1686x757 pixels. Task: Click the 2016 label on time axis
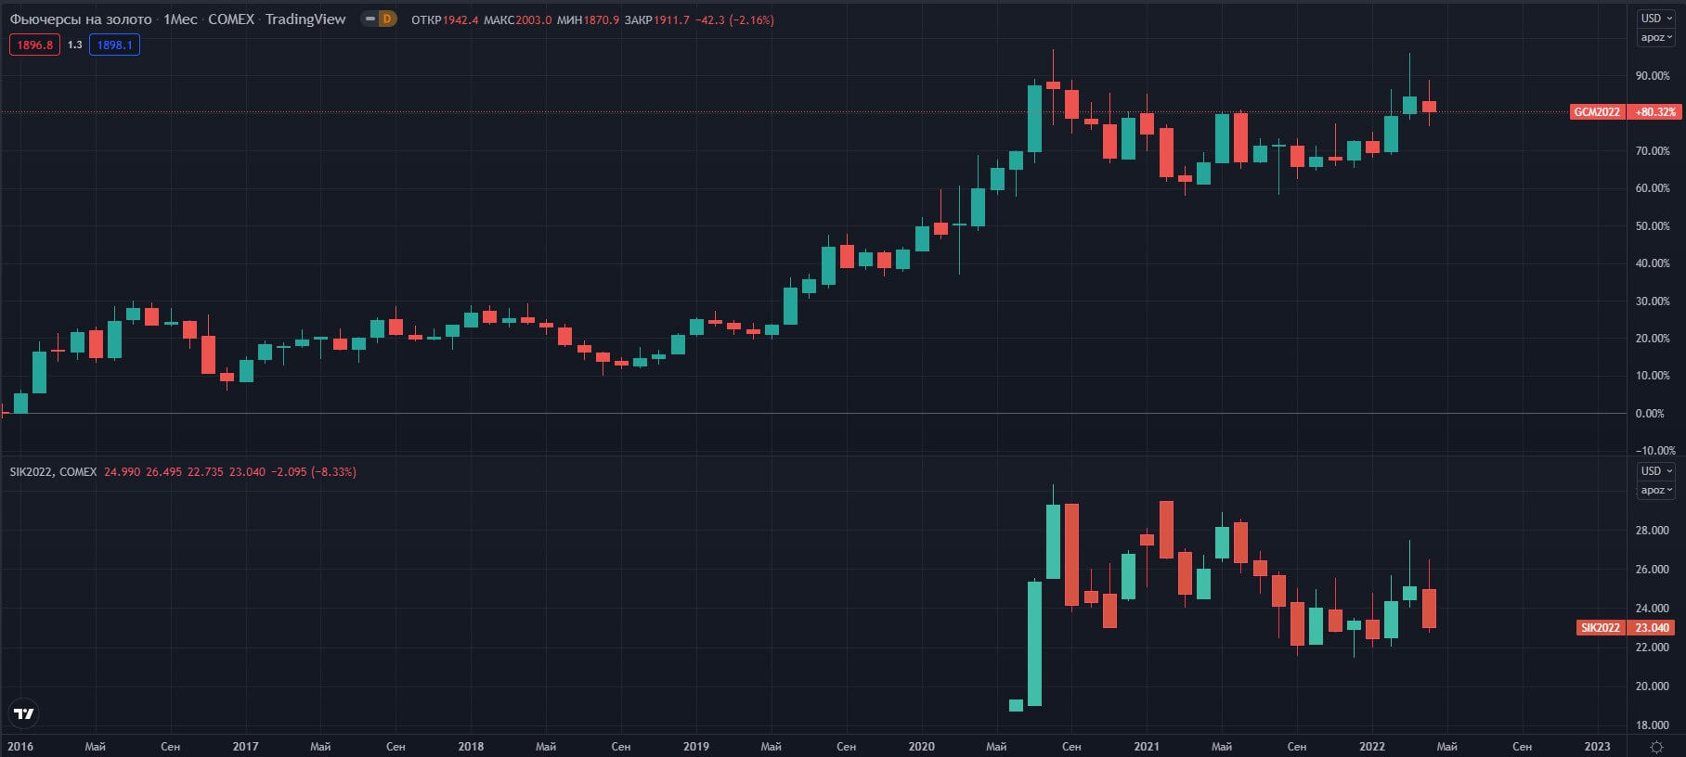(x=20, y=746)
